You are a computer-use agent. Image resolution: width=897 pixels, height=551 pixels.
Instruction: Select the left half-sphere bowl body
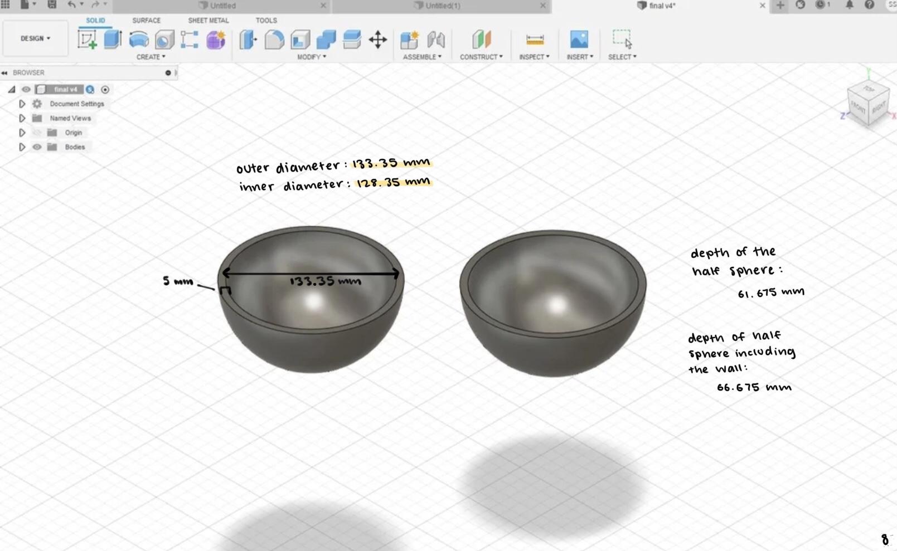(x=311, y=299)
